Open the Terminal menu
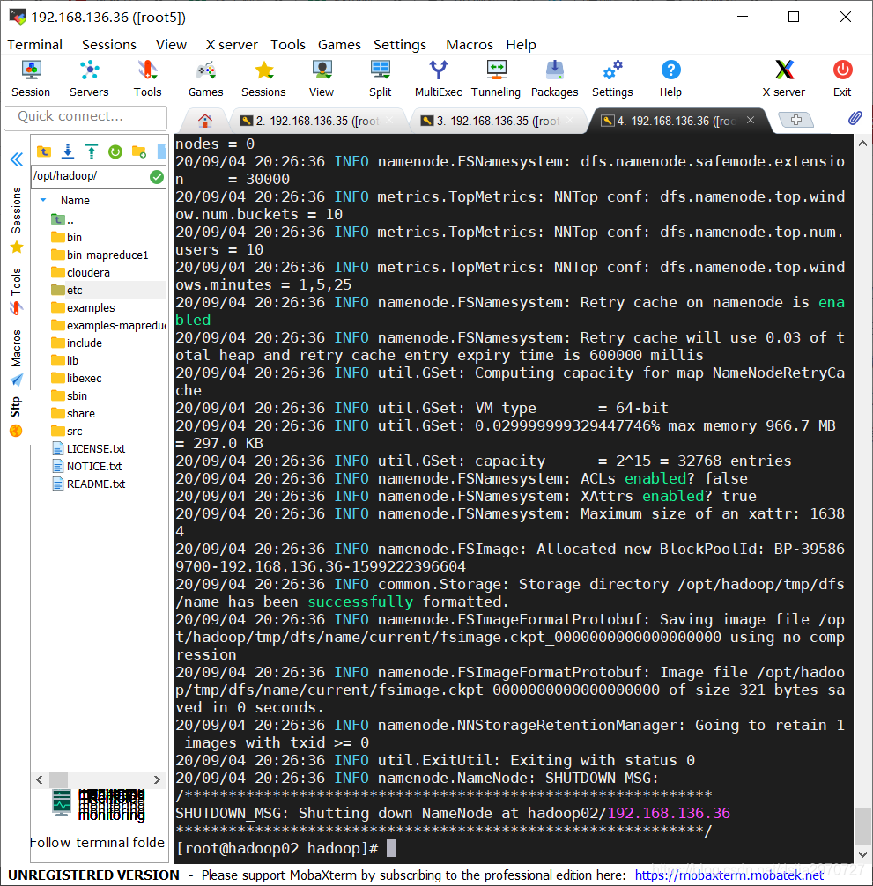 coord(35,45)
